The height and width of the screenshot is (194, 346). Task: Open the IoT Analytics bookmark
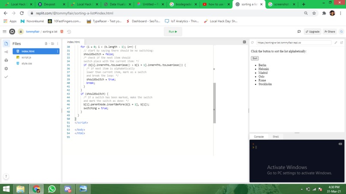[182, 21]
